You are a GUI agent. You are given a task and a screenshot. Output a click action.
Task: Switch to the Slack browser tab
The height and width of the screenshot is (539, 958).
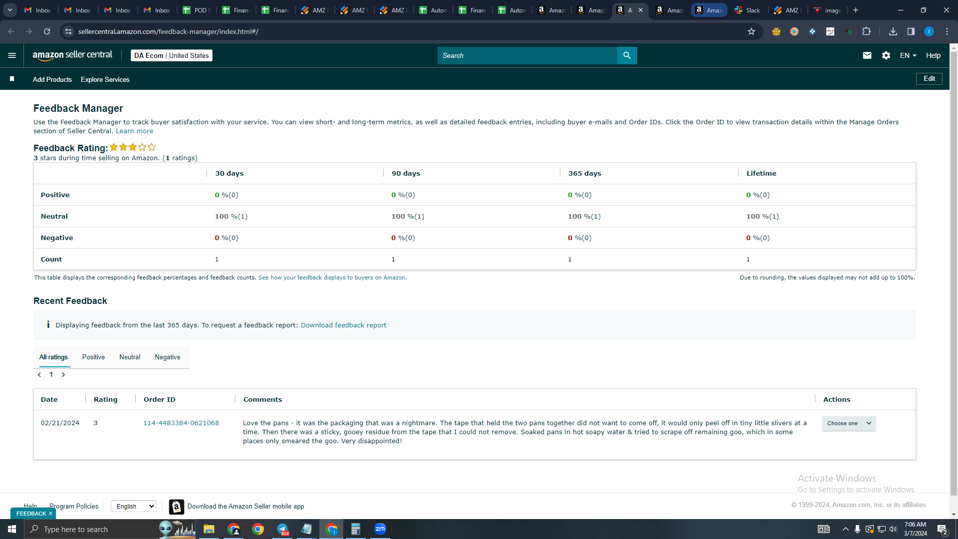[x=747, y=10]
